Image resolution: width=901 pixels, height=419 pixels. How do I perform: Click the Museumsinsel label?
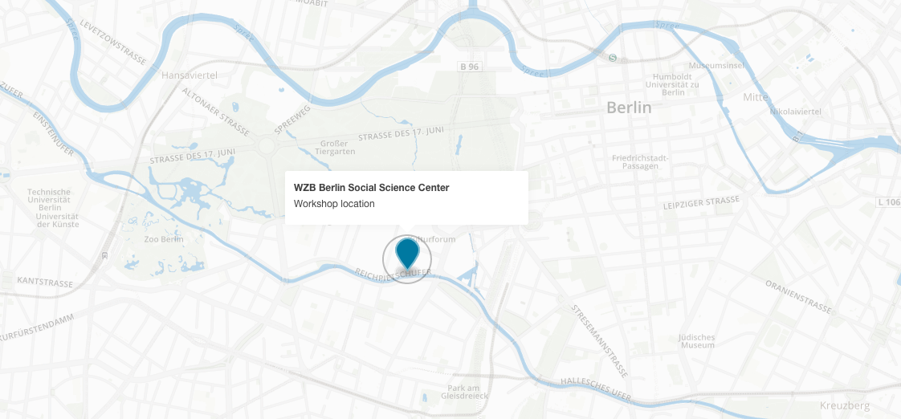pos(716,66)
